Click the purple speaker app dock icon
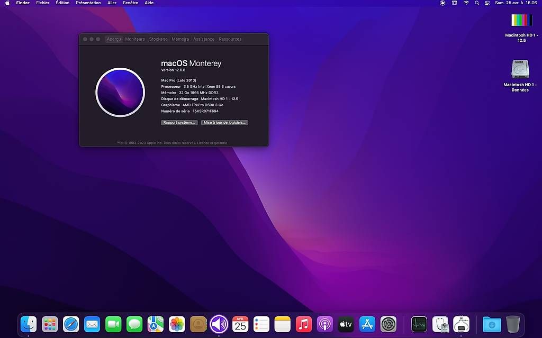The width and height of the screenshot is (542, 338). [219, 325]
